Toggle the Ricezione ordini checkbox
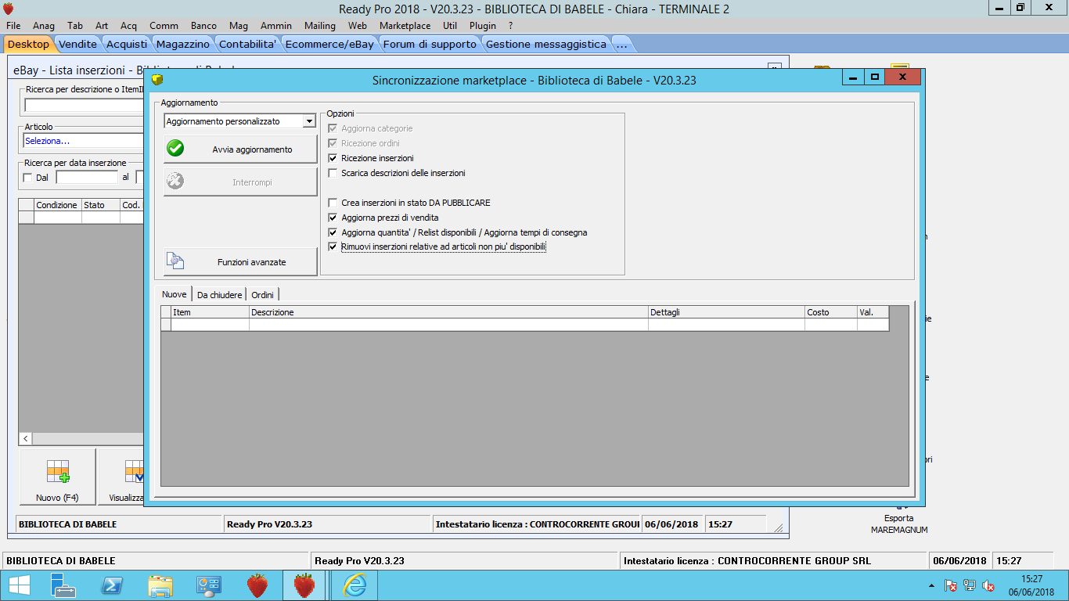 point(333,143)
